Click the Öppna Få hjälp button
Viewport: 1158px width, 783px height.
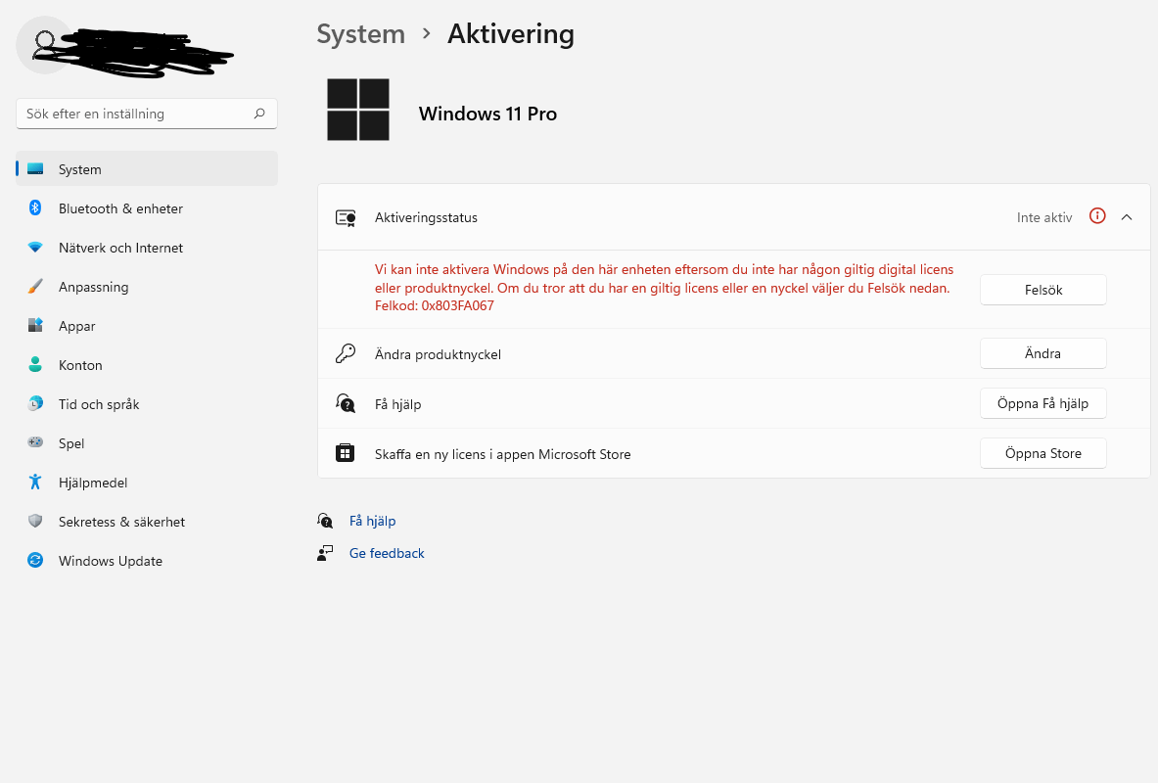coord(1042,403)
